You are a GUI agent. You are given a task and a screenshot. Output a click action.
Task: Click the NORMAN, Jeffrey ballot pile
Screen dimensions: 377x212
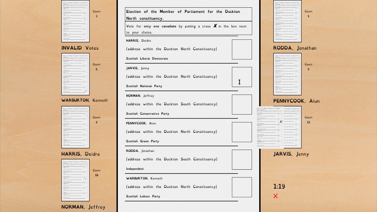[75, 180]
